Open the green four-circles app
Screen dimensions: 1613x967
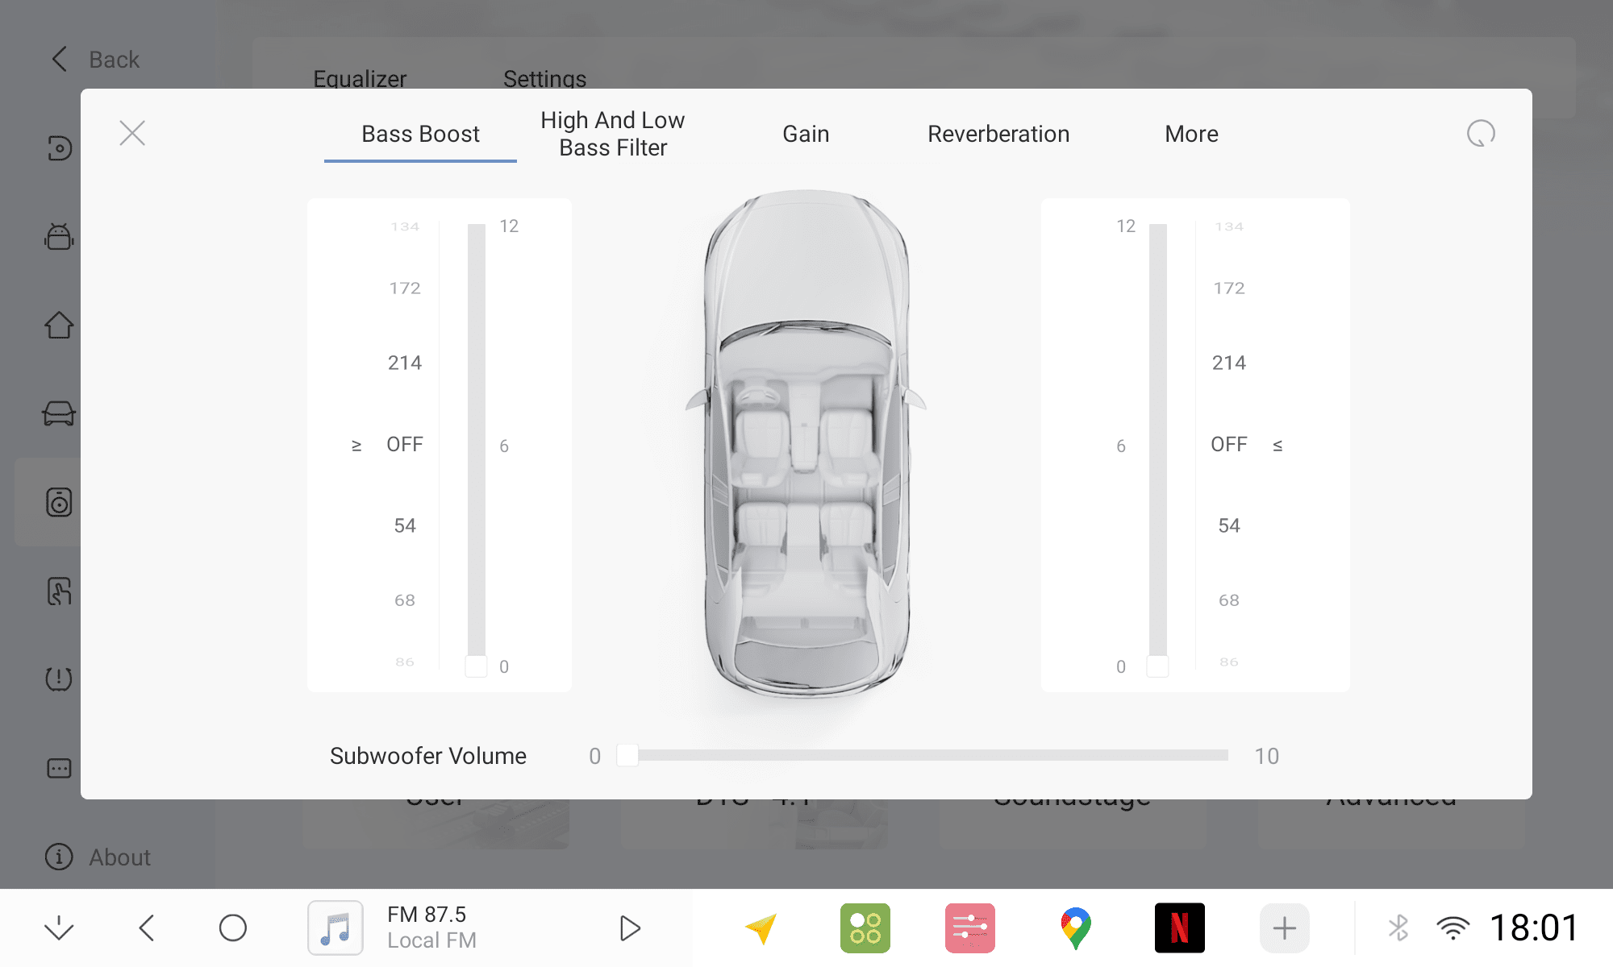pyautogui.click(x=865, y=928)
